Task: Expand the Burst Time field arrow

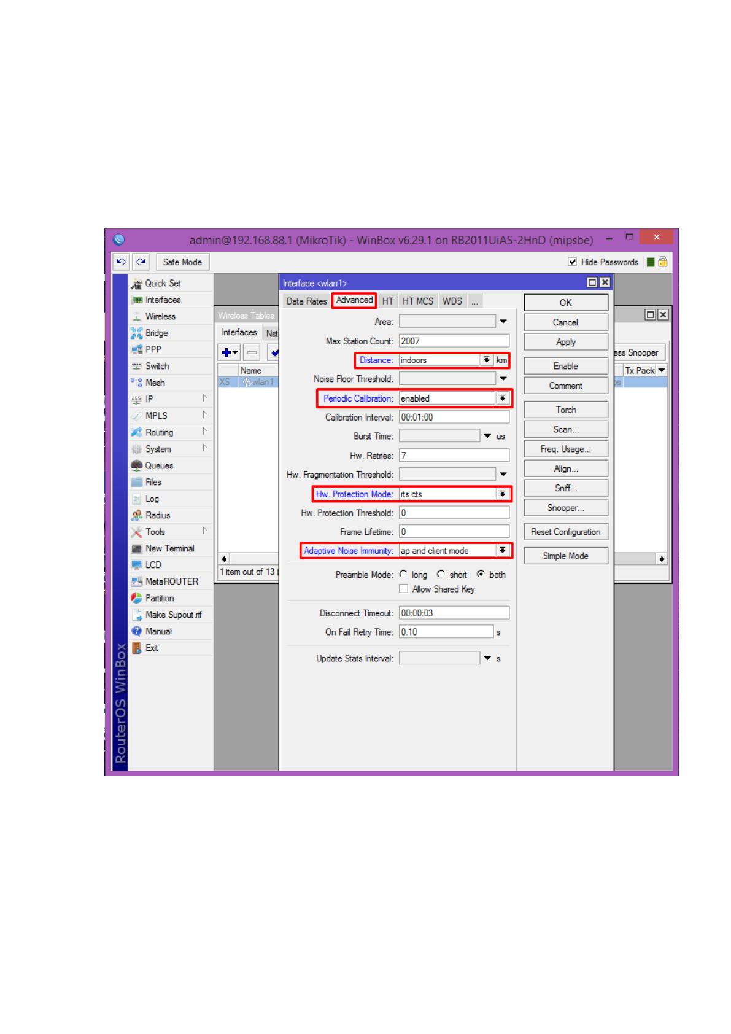Action: (x=487, y=437)
